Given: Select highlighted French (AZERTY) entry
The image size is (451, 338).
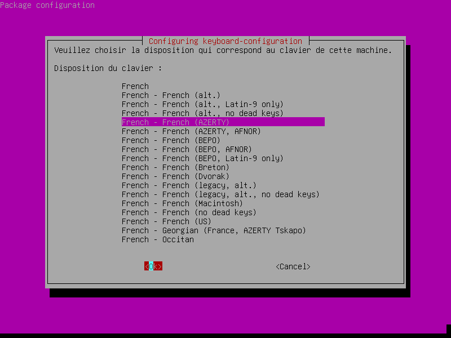Looking at the screenshot, I should click(175, 122).
